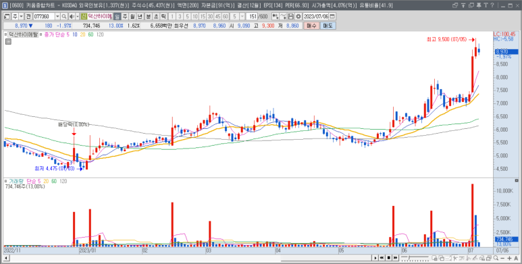This screenshot has width=522, height=264.
Task: Open the speaker options dropdown arrow
Action: click(x=77, y=16)
